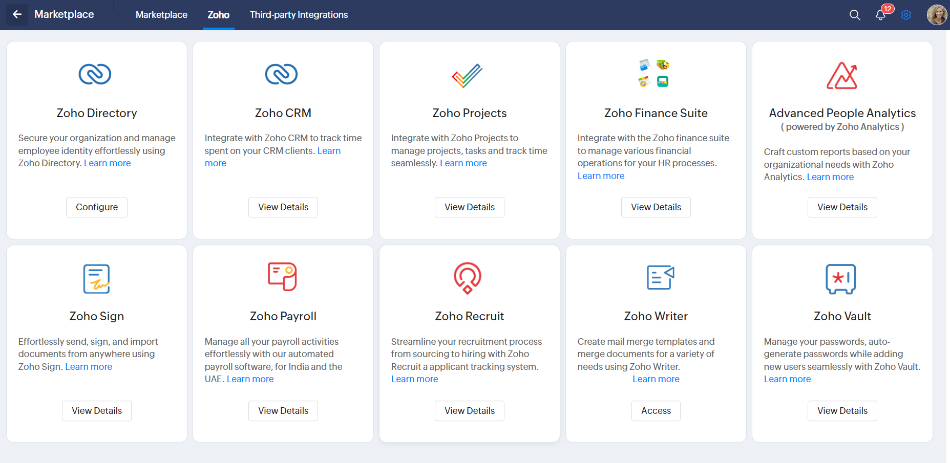Click the Zoho Vault password icon
Screen dimensions: 950x463
pos(841,279)
